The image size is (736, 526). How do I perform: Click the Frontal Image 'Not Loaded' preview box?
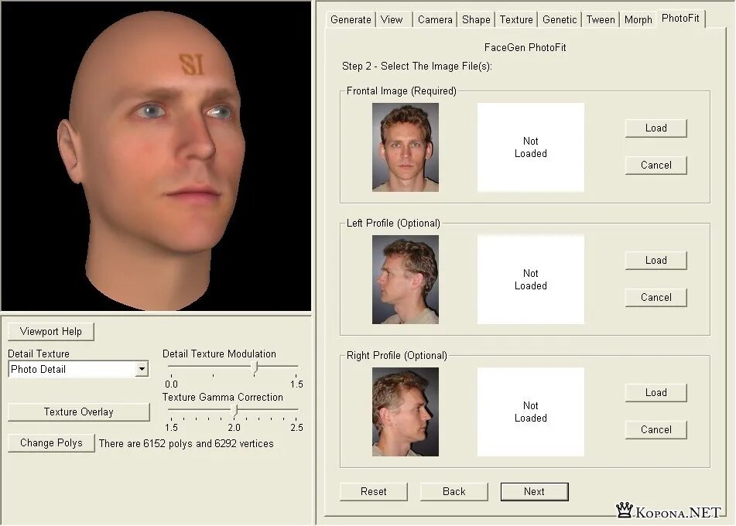[531, 147]
